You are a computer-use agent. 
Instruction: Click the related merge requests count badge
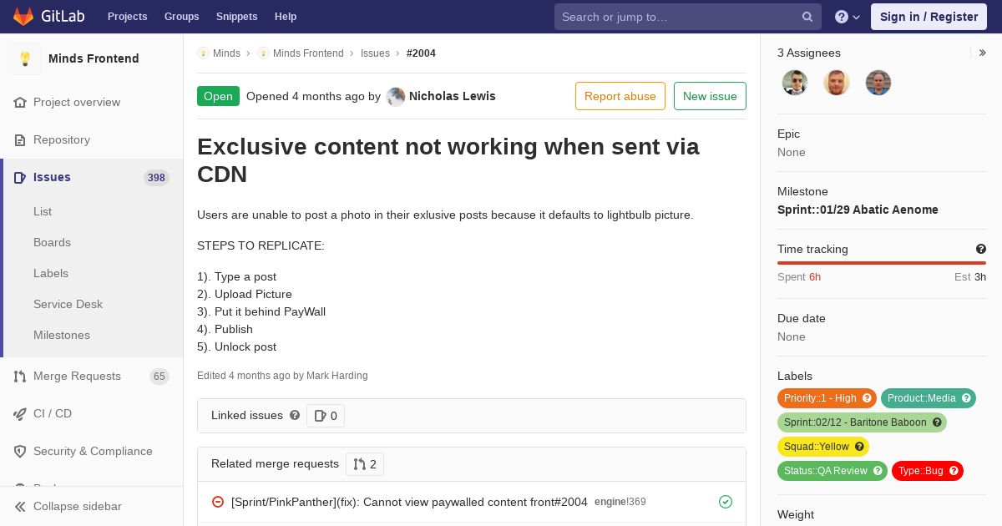tap(365, 464)
